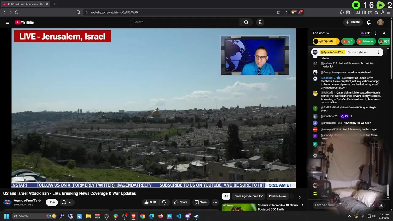Open Brave Rewards triangle icon

coord(301,12)
